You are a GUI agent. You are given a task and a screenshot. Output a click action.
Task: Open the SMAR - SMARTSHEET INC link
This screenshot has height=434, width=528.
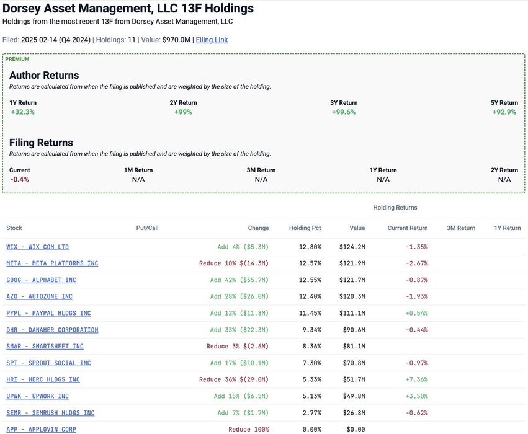[x=45, y=346]
